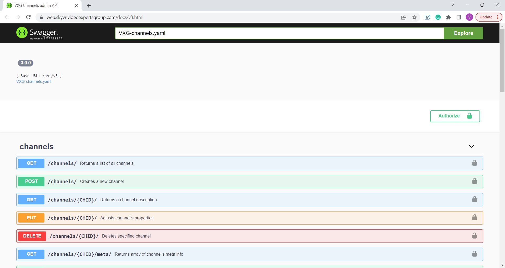The width and height of the screenshot is (505, 268).
Task: Select the VXG Channels admin API tab
Action: point(39,6)
